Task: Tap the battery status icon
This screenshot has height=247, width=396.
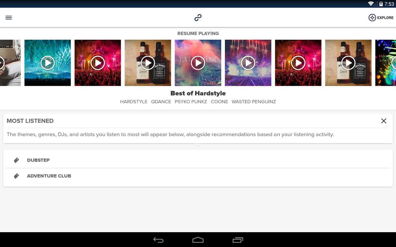Action: tap(381, 4)
